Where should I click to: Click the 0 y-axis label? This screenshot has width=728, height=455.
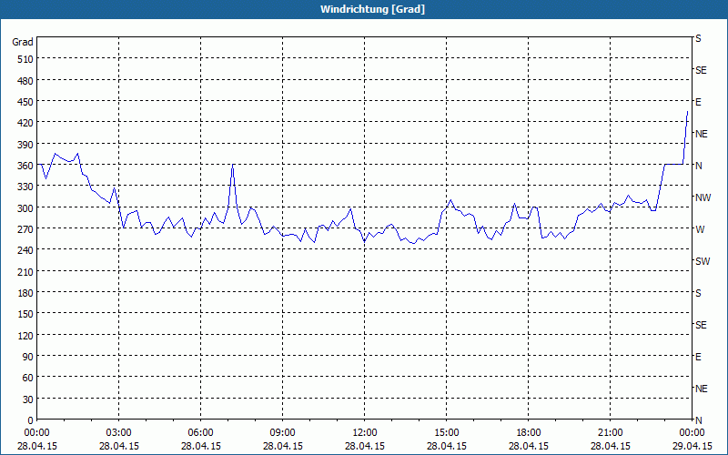click(31, 420)
